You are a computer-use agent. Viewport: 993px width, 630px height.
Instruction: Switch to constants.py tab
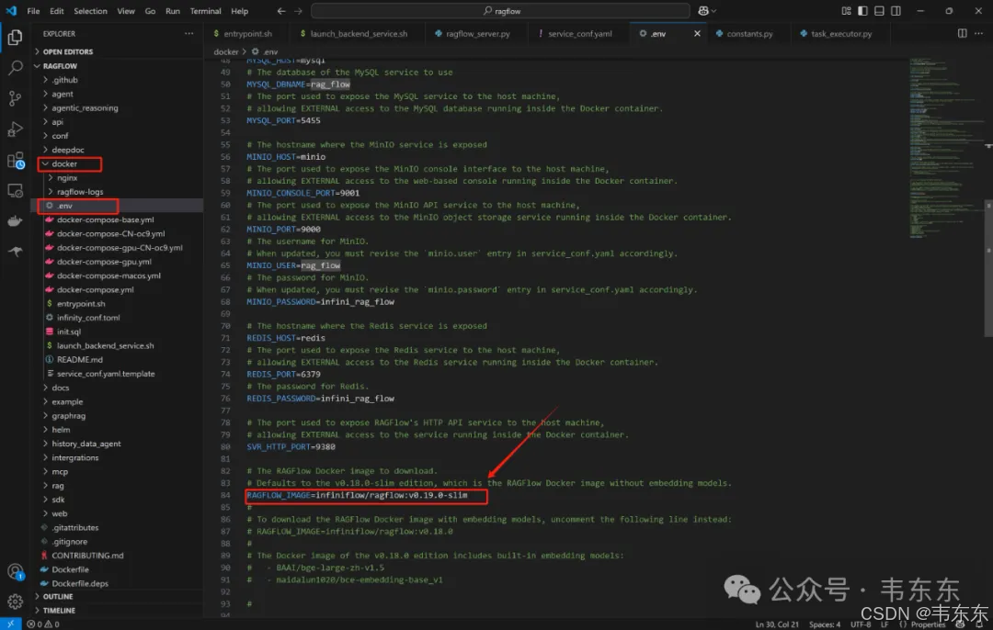(748, 34)
